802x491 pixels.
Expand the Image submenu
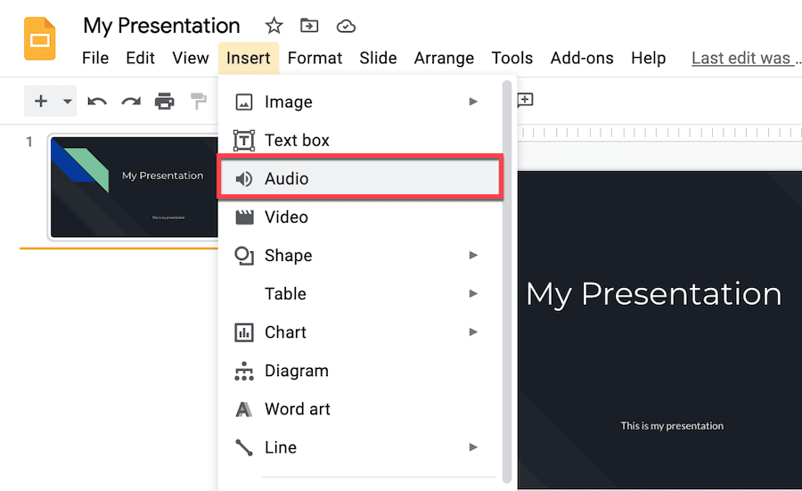(473, 102)
